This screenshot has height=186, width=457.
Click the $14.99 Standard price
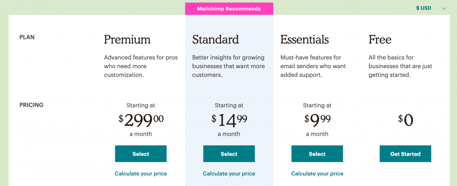[x=229, y=120]
